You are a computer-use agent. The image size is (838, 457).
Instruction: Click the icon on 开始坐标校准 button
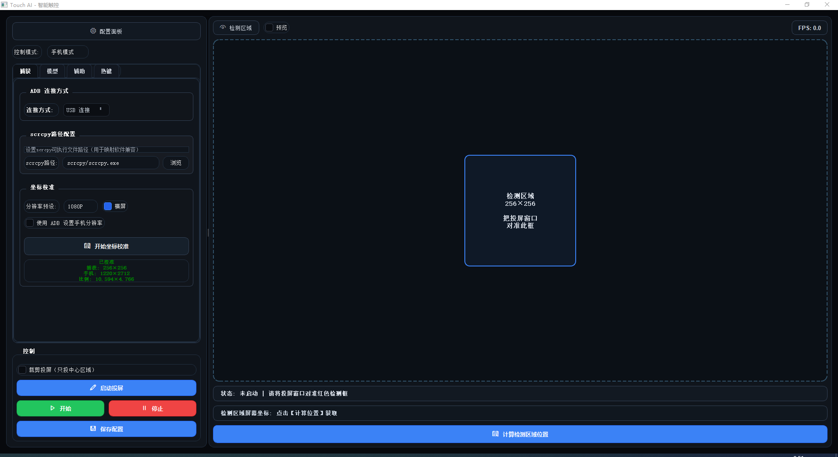click(x=87, y=246)
